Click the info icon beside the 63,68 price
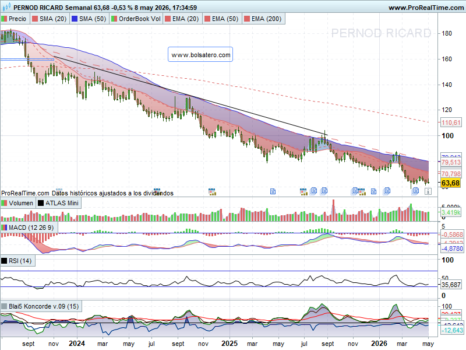The image size is (466, 350). pyautogui.click(x=428, y=191)
